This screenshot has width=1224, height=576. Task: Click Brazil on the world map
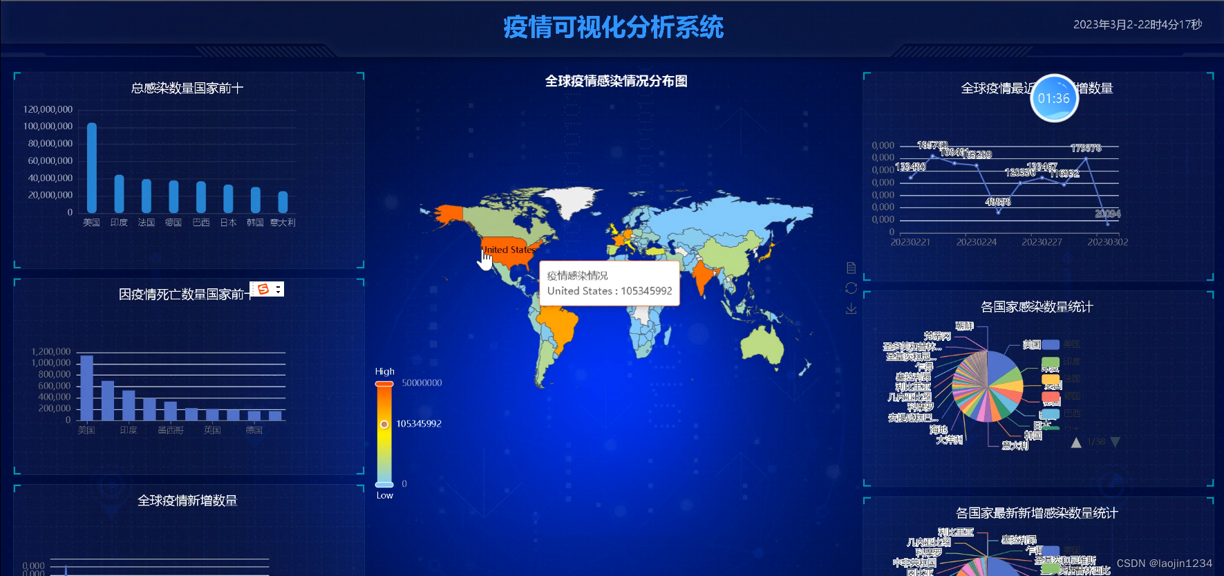click(560, 326)
